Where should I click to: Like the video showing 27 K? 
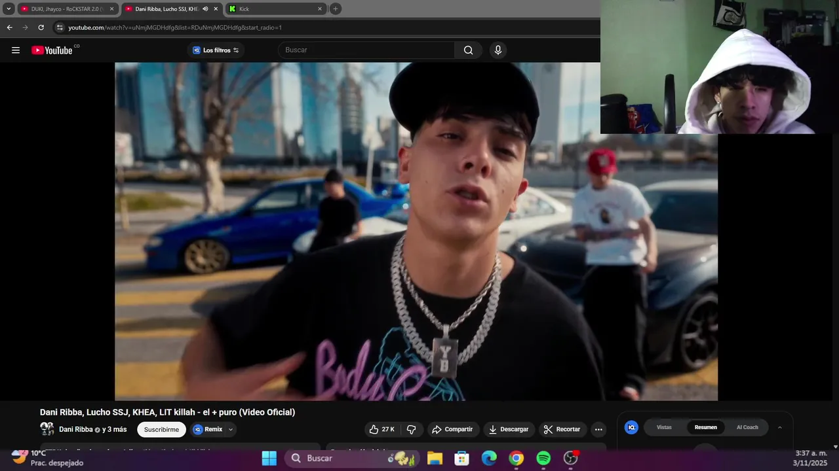coord(381,429)
